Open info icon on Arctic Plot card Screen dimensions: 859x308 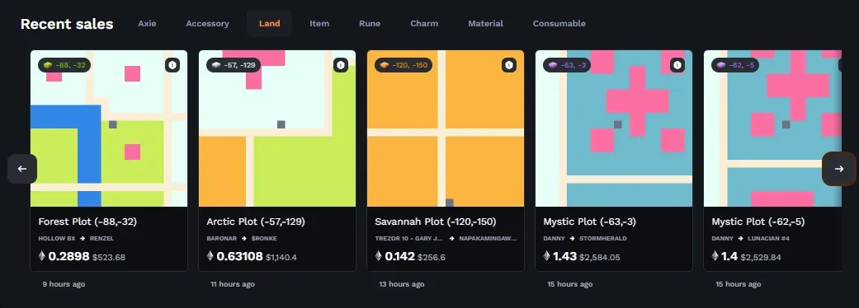click(341, 65)
